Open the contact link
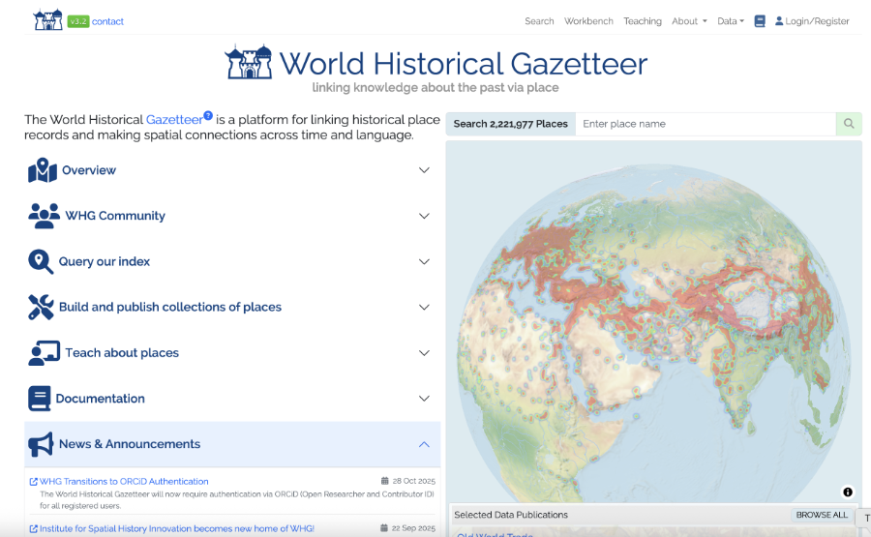Viewport: 871px width, 537px height. tap(107, 21)
